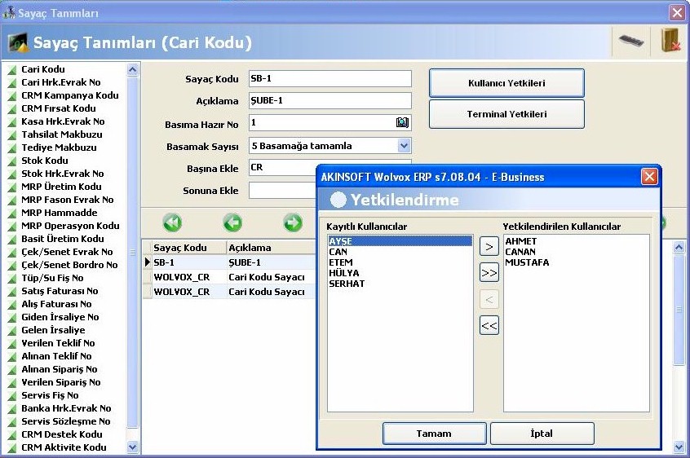This screenshot has width=690, height=458.
Task: Select Stok Hrk.Evrak No item
Action: 63,174
